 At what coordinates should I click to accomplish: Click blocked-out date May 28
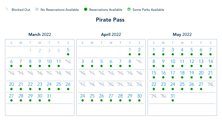(x=210, y=84)
